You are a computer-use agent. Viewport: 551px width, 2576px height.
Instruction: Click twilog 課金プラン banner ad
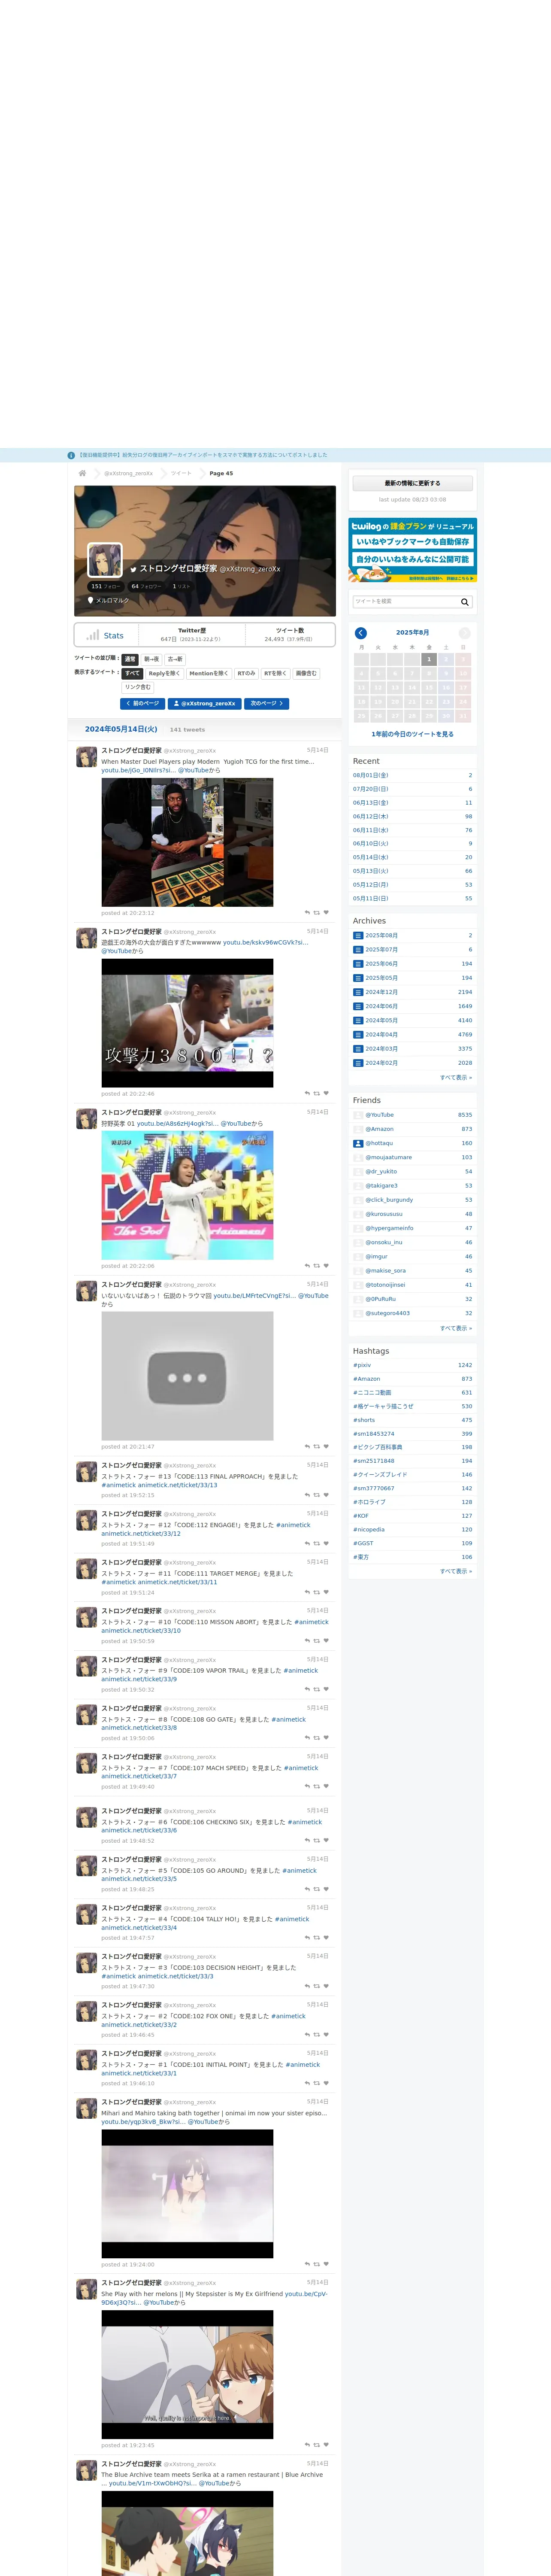pyautogui.click(x=412, y=550)
